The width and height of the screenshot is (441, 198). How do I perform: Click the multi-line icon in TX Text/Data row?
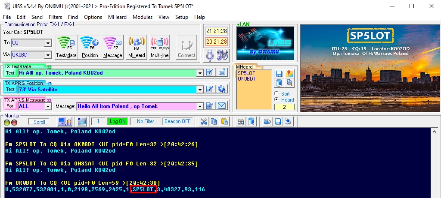click(x=222, y=72)
